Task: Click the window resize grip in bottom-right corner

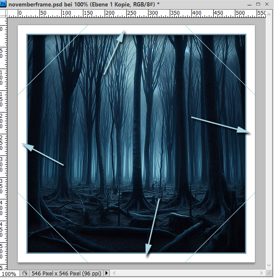Action: point(270,274)
